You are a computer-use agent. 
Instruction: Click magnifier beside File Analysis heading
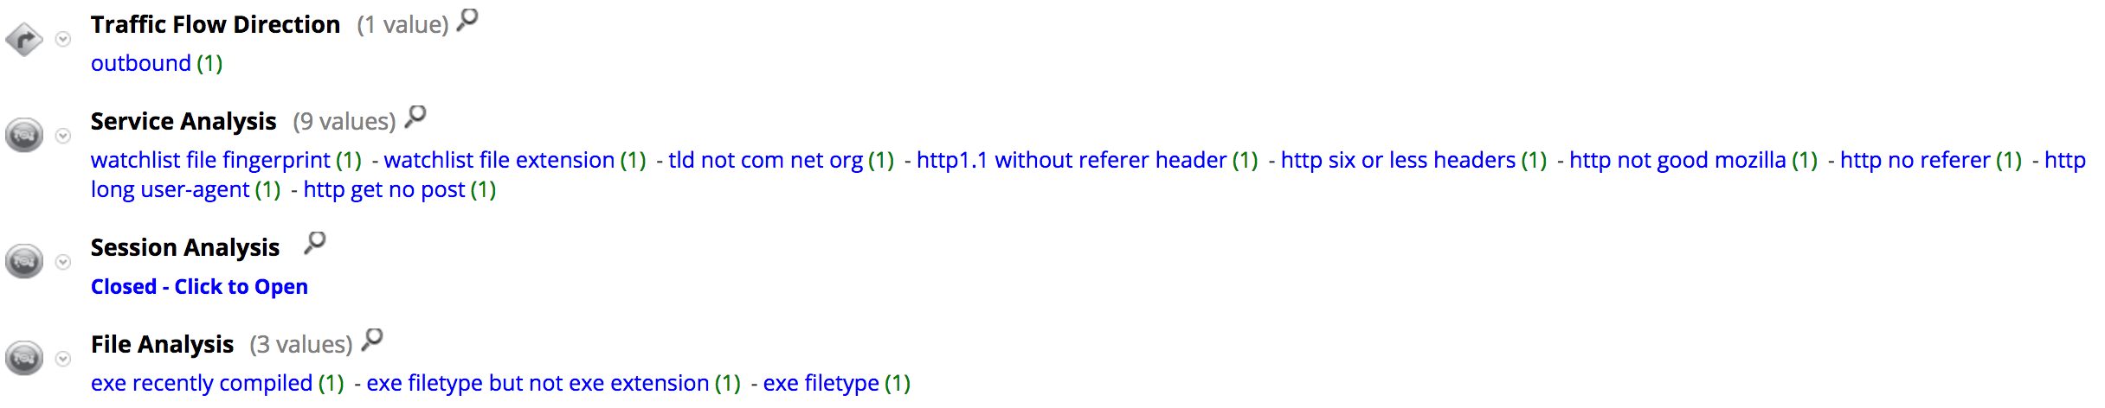[x=372, y=339]
